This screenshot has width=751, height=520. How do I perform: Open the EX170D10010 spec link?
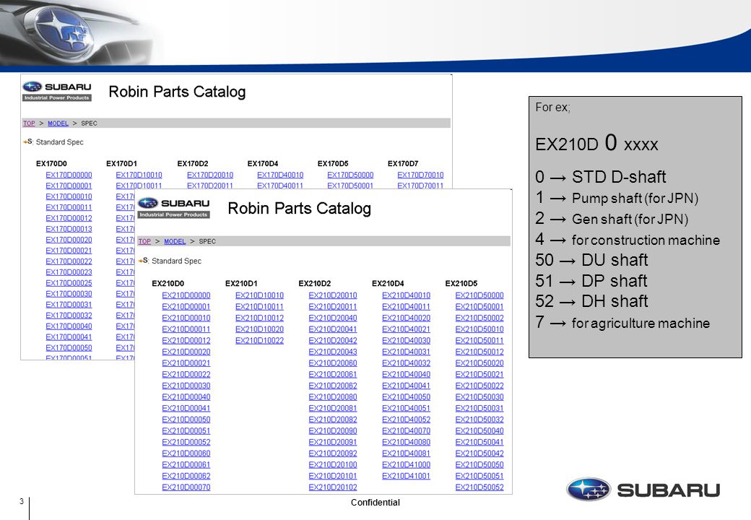(x=139, y=175)
